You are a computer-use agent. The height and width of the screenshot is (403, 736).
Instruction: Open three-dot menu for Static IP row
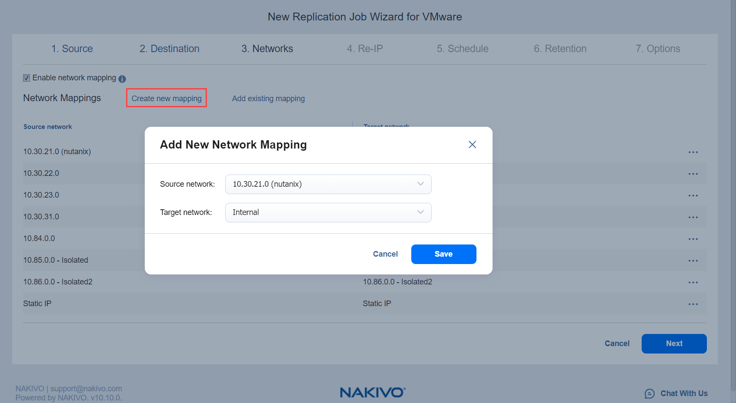click(693, 304)
